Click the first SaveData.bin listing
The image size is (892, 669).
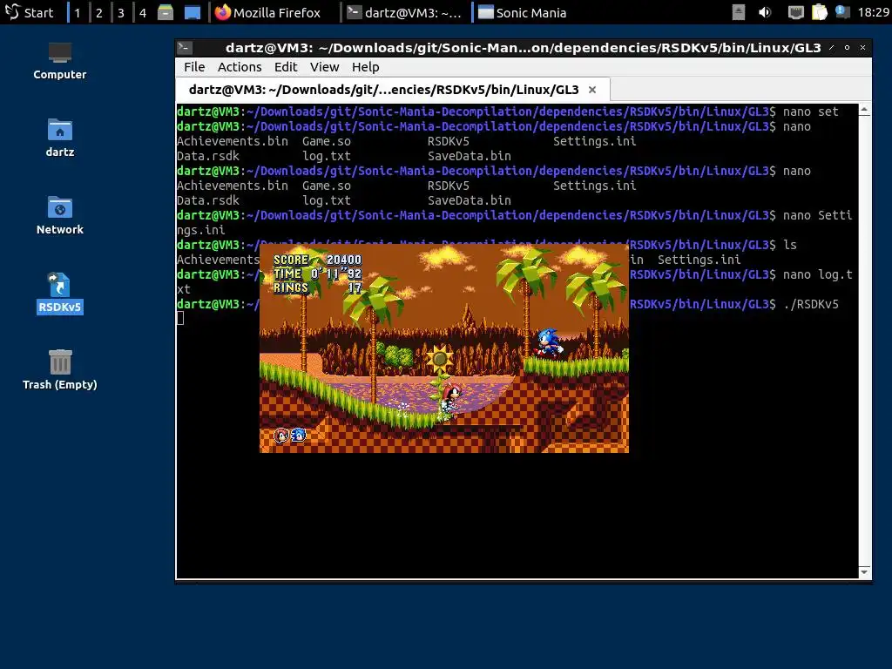(470, 157)
